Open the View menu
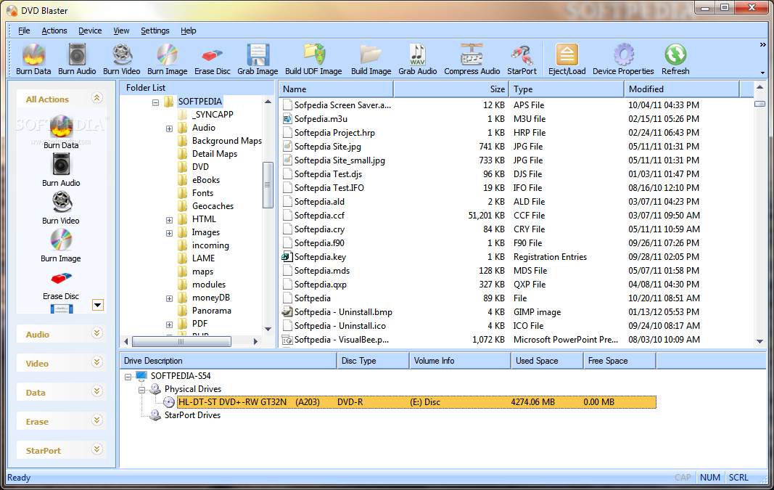Screen dimensions: 774x490 tap(121, 30)
